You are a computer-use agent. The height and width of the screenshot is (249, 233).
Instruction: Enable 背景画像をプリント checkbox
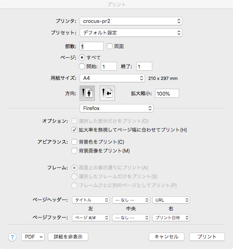(x=74, y=151)
